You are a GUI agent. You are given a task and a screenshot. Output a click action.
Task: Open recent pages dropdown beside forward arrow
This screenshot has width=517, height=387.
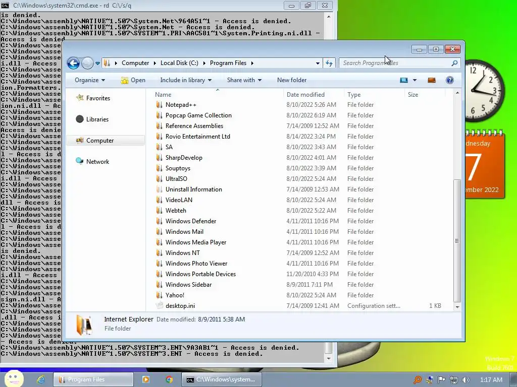pos(97,63)
